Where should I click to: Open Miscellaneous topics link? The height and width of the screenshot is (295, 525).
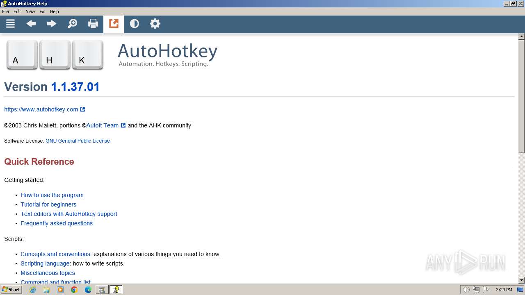click(48, 273)
